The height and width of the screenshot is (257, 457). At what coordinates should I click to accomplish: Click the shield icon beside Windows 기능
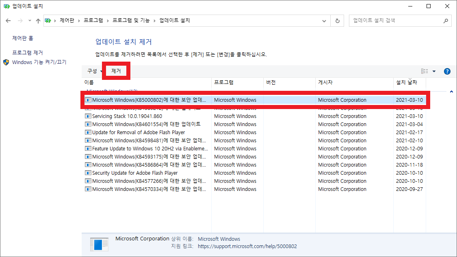pos(6,62)
